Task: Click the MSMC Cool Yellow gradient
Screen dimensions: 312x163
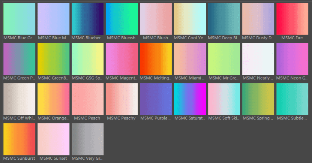Action: pos(190,19)
